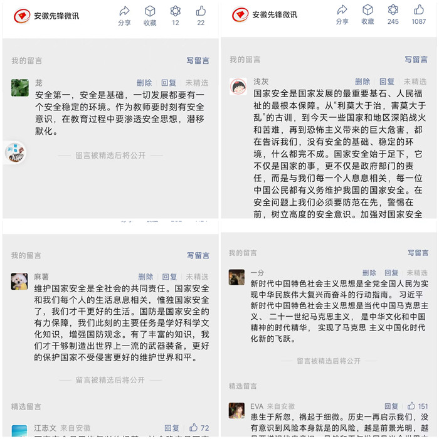
Task: Delete 麻薯's comment via 删除
Action: tap(145, 277)
